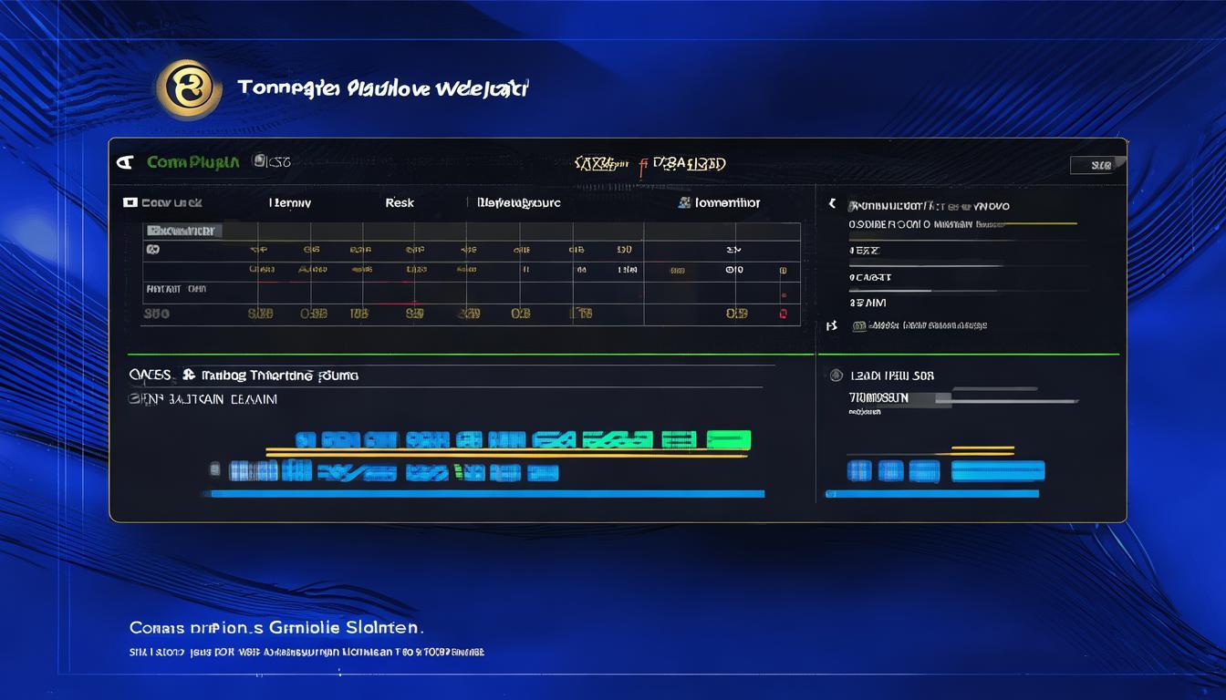The width and height of the screenshot is (1226, 700).
Task: Click the gray button at top-right of panel
Action: click(x=1096, y=165)
